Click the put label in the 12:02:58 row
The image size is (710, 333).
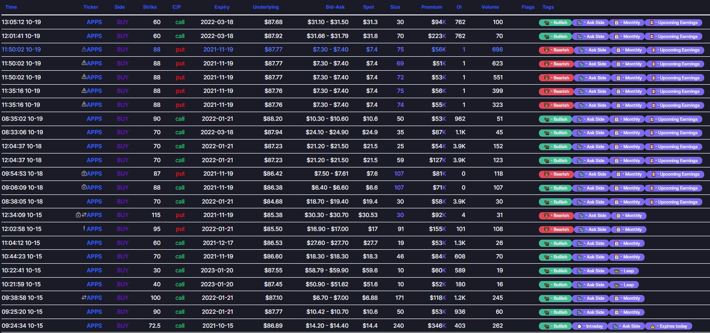[180, 229]
